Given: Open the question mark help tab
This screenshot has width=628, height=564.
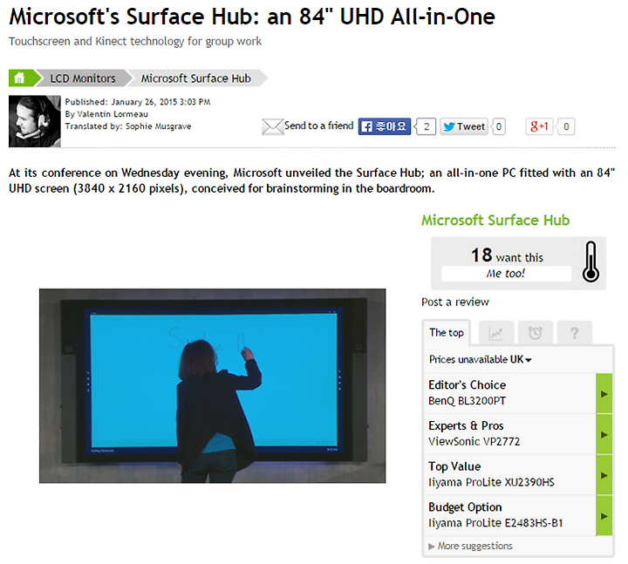Looking at the screenshot, I should (x=574, y=333).
